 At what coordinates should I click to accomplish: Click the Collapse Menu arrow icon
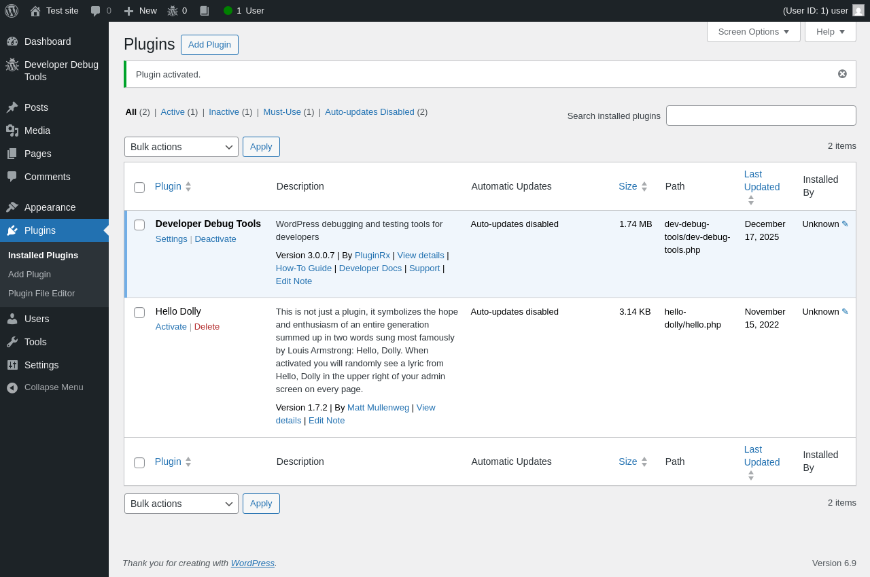[12, 387]
